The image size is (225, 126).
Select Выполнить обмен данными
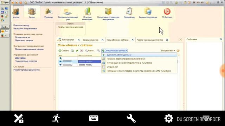pos(139,55)
